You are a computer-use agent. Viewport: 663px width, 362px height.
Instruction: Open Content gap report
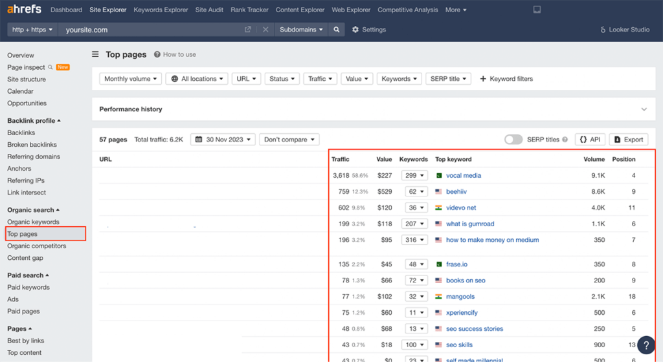(25, 258)
